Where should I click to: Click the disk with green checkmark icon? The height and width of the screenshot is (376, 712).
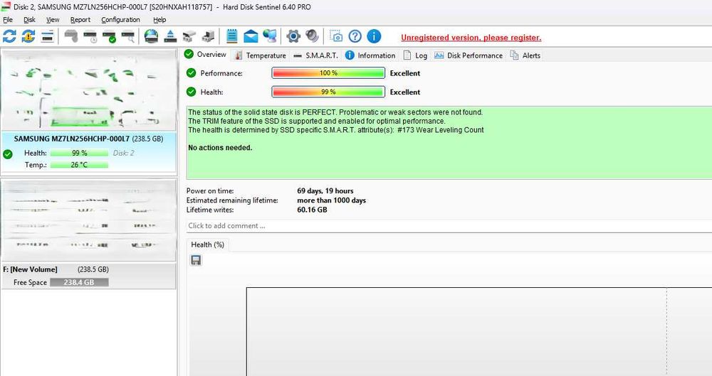[x=110, y=36]
